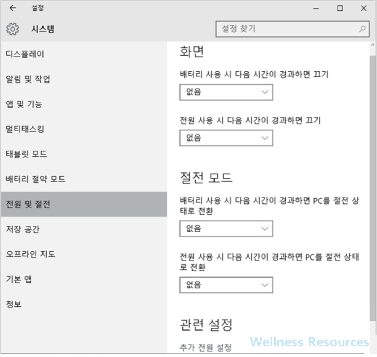
Task: Click the 화면 section heading
Action: [192, 52]
